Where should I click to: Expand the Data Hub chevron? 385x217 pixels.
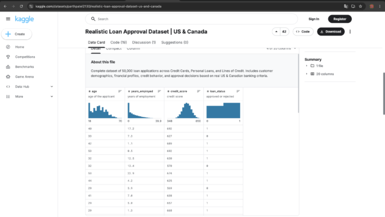(52, 87)
